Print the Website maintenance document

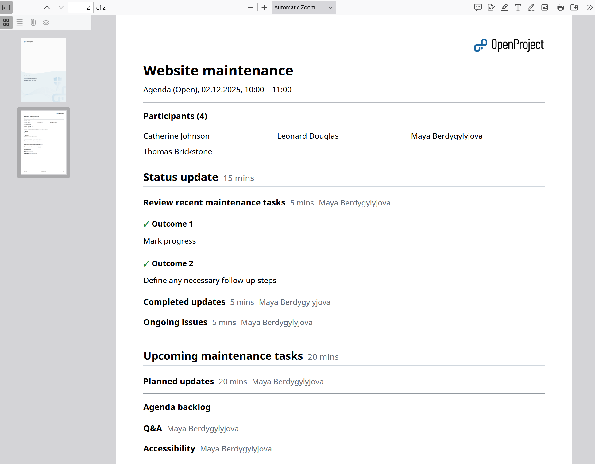pos(560,7)
